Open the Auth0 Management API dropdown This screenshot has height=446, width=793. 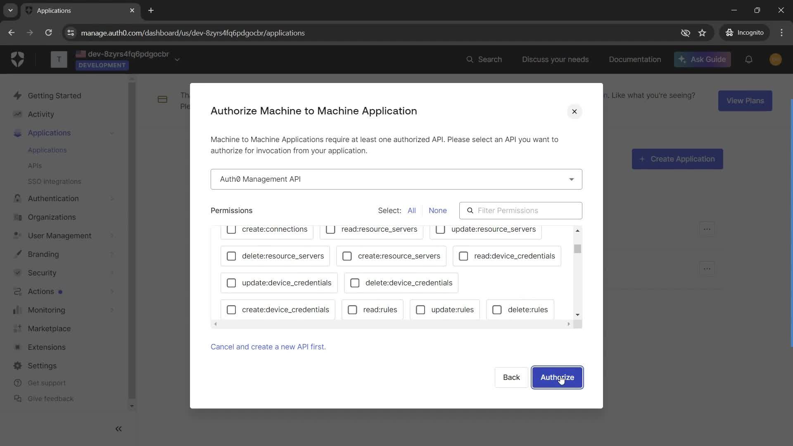click(x=396, y=179)
